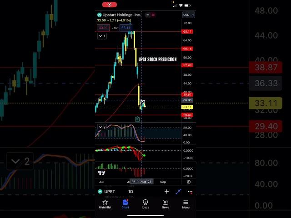Tap the UPST logo in bottom toolbar

tap(100, 192)
